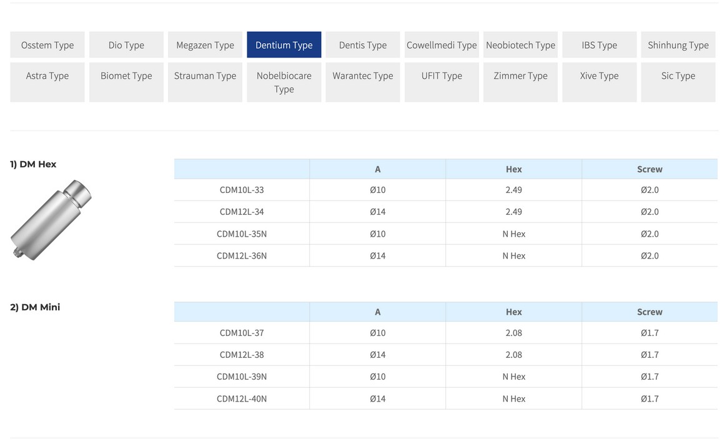Open the Cowellmedi Type tab
Screen dimensions: 727x444
coord(442,45)
